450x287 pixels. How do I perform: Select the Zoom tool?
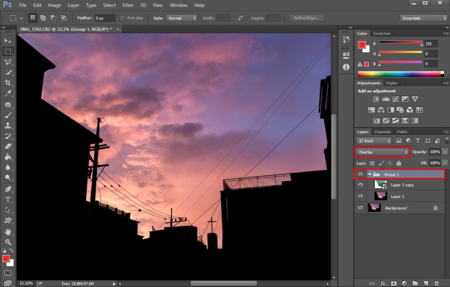(8, 241)
